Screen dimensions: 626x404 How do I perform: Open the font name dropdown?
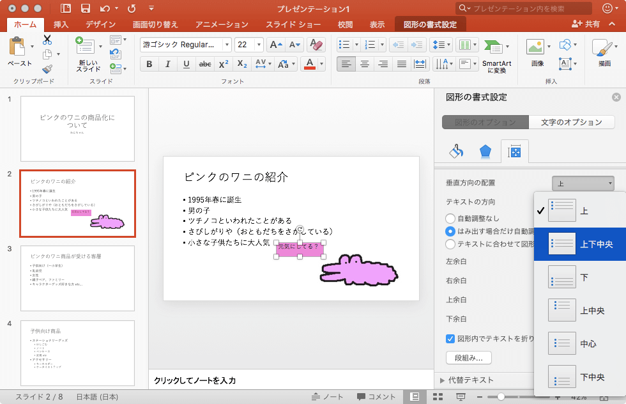226,45
